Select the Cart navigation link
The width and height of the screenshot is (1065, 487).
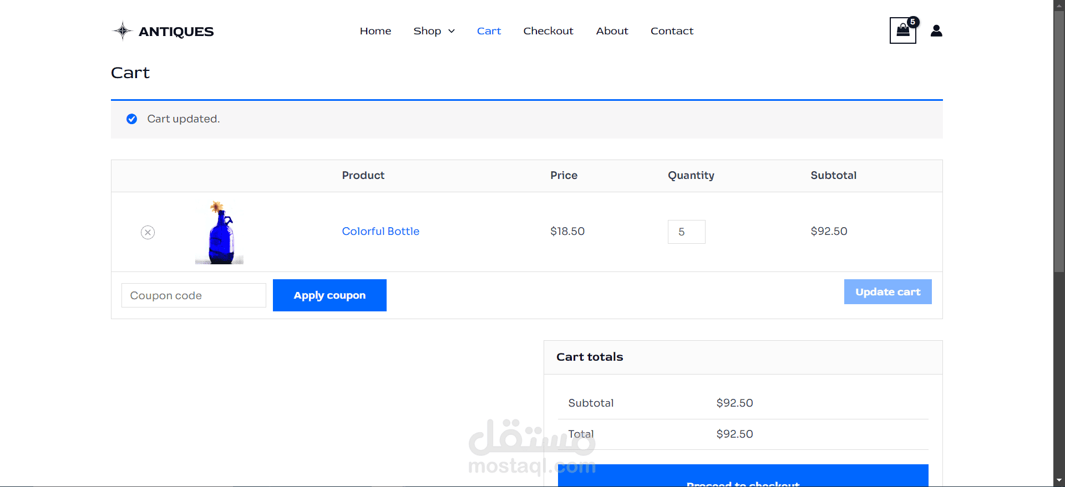tap(489, 31)
